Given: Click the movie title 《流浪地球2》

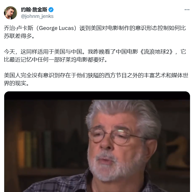Looking at the screenshot, I should pyautogui.click(x=157, y=52).
